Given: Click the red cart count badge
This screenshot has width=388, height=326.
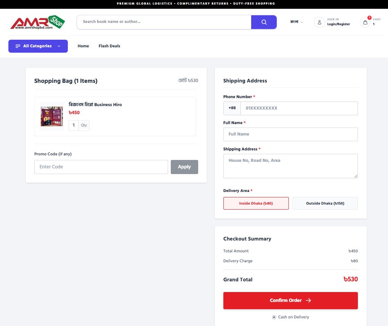Looking at the screenshot, I should [x=369, y=18].
